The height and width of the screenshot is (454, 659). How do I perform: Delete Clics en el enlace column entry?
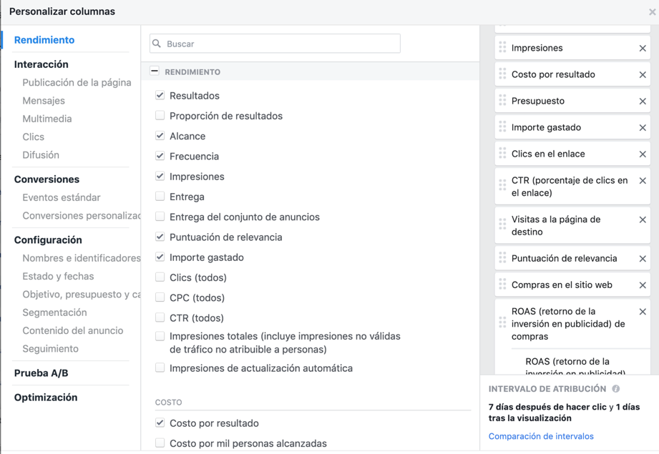642,154
